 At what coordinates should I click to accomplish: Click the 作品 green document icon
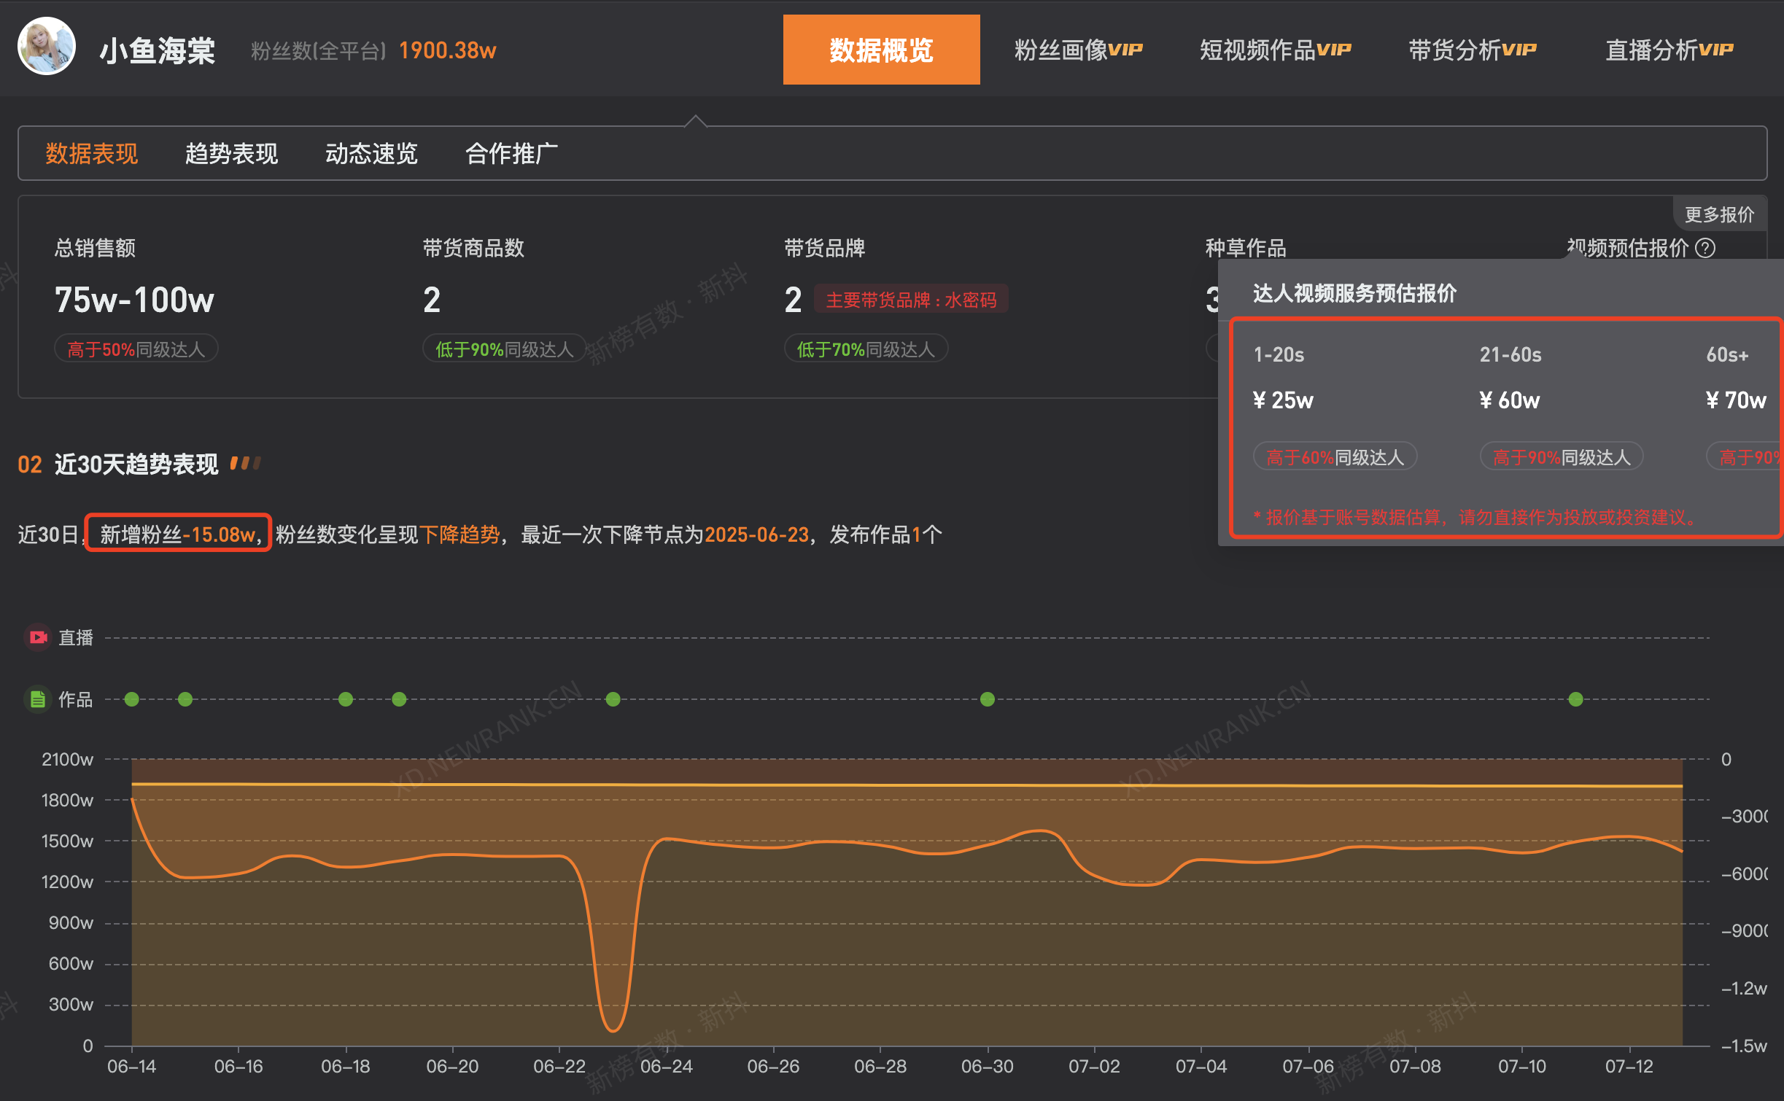click(38, 699)
